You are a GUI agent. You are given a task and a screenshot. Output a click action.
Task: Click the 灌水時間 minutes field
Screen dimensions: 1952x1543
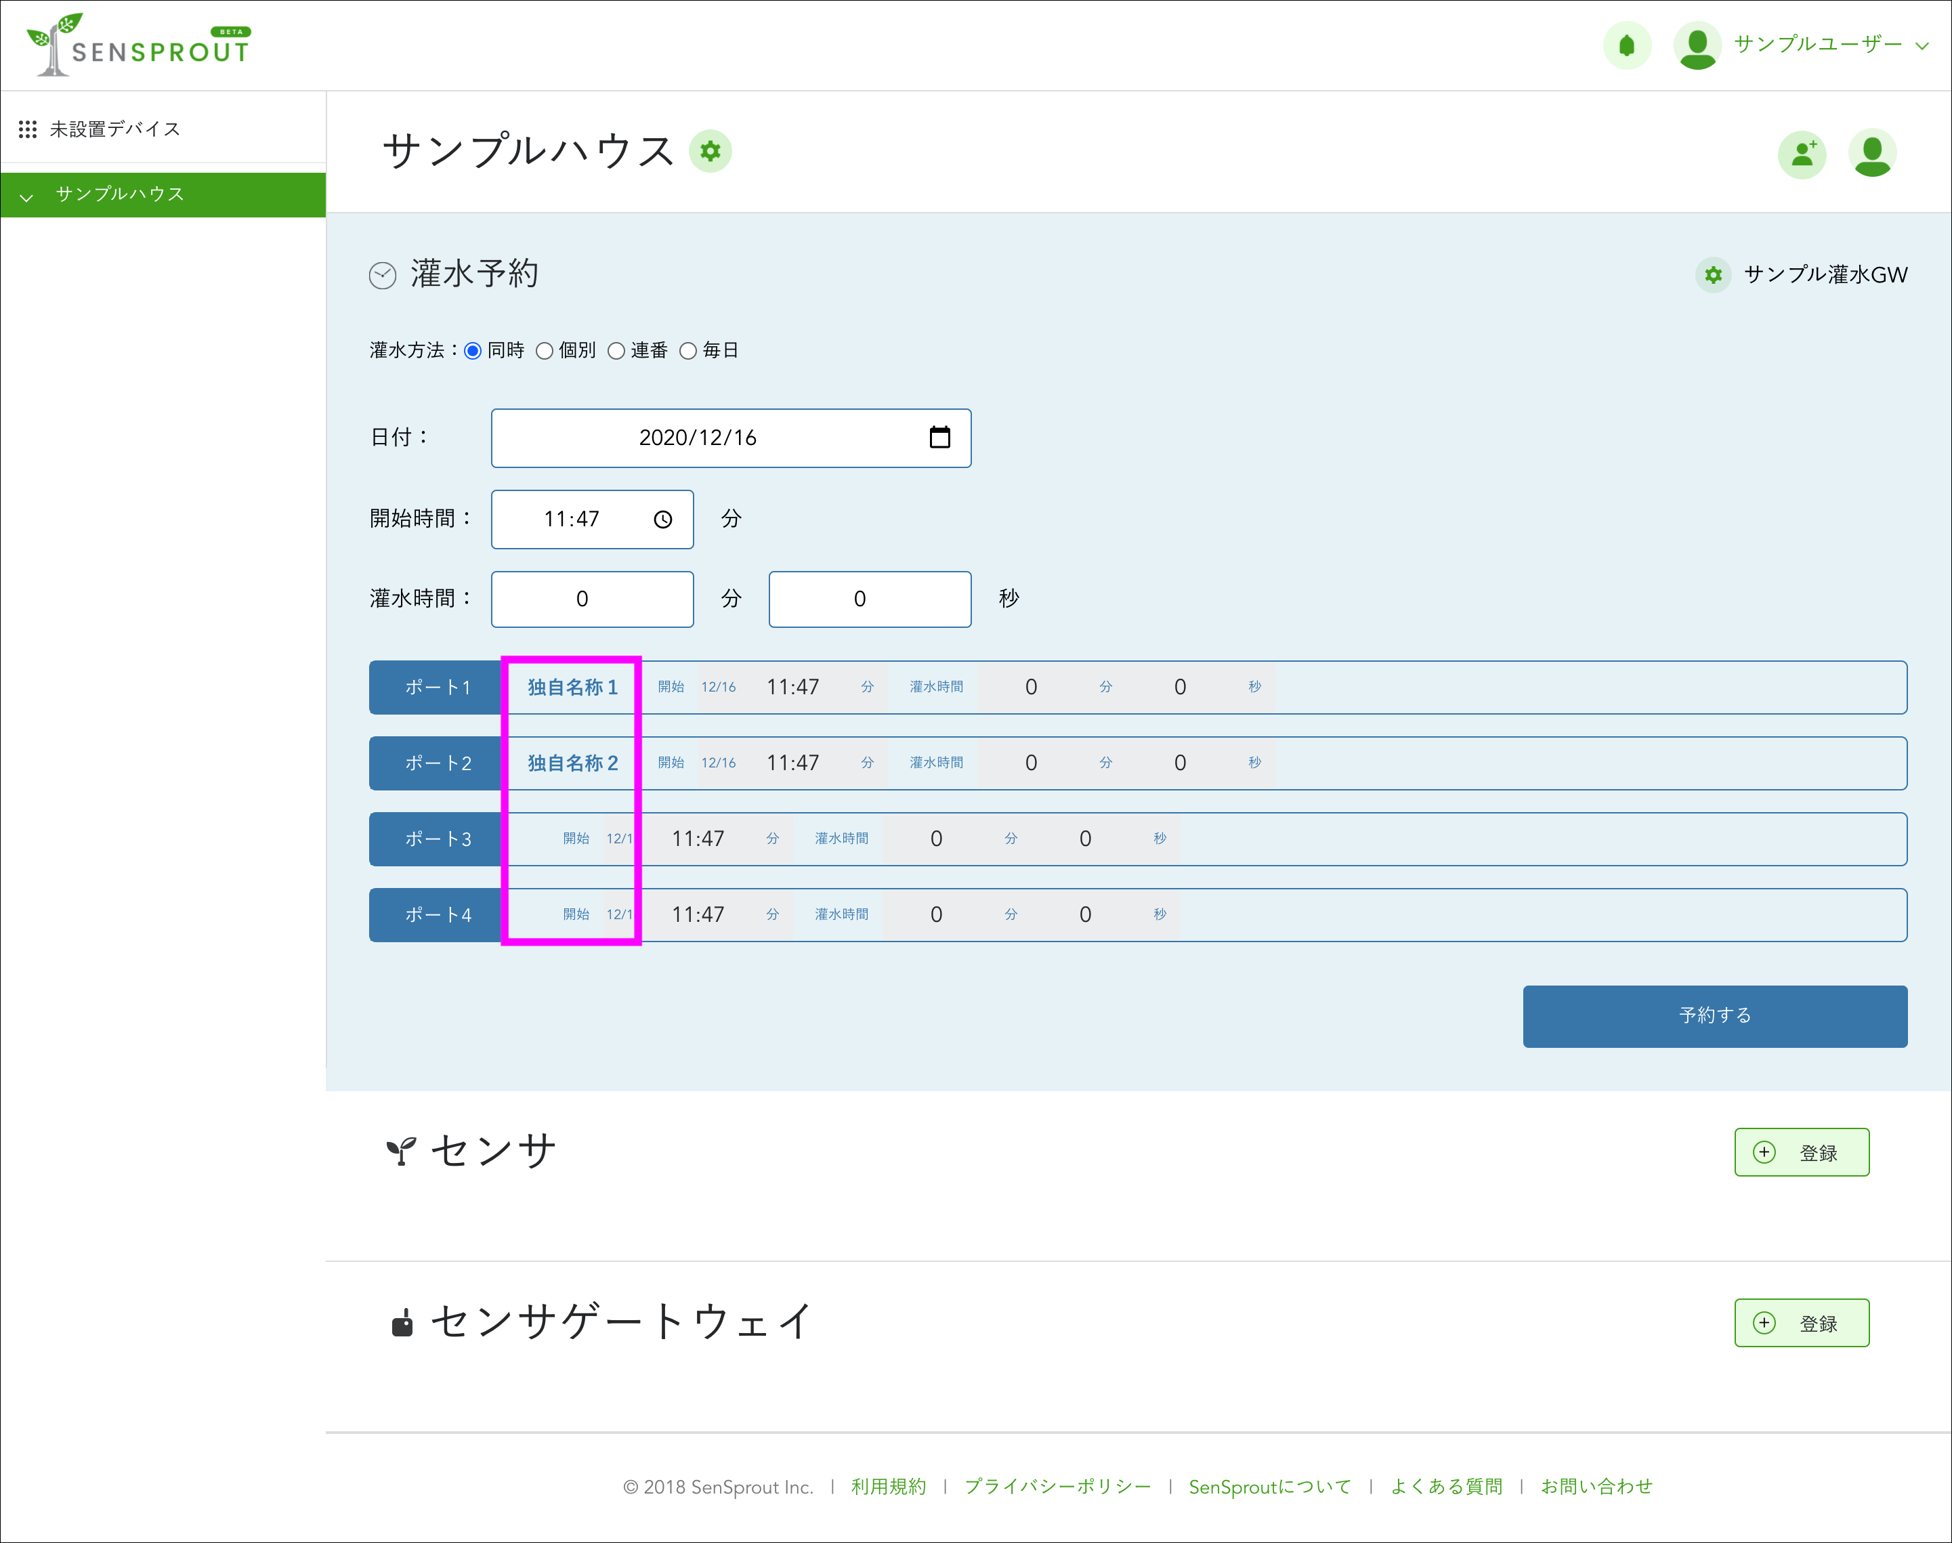tap(593, 599)
